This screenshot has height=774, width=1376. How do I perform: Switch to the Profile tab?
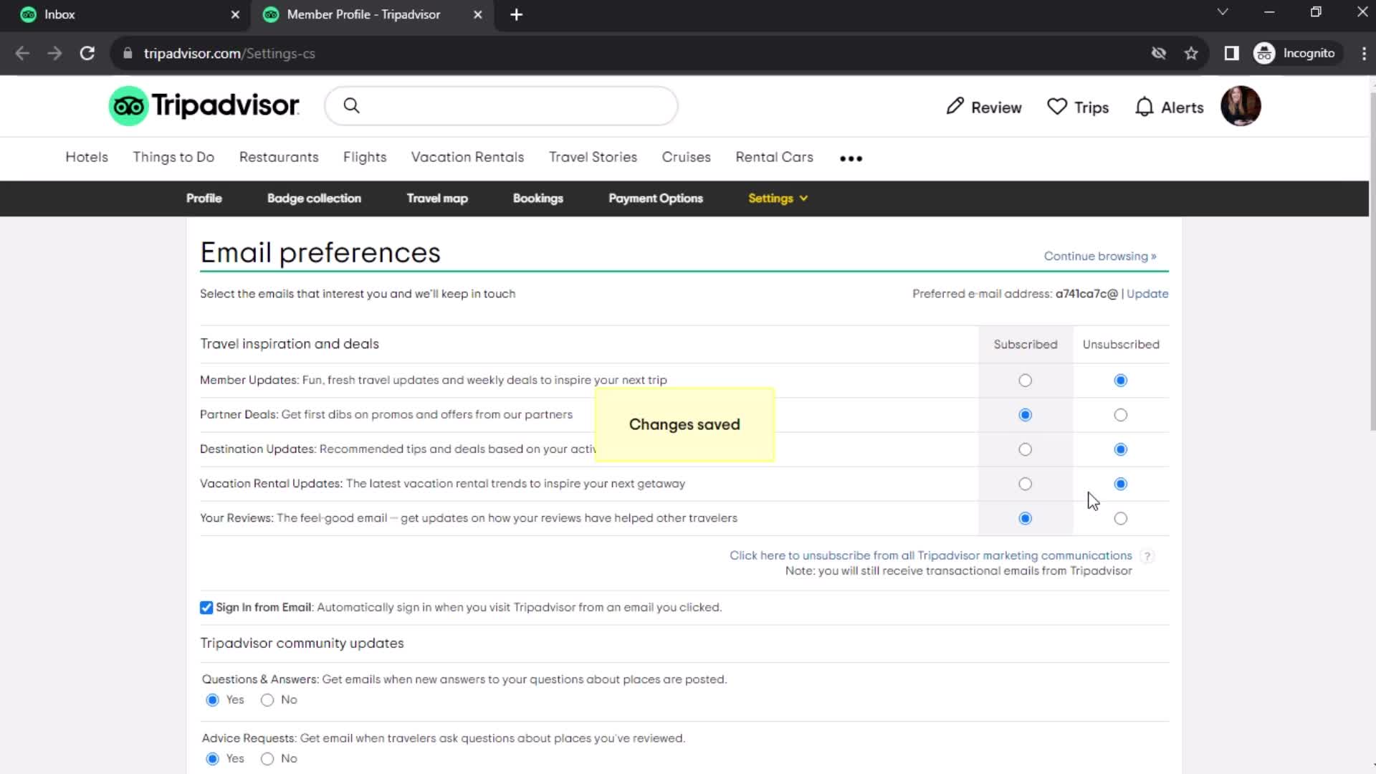coord(204,198)
